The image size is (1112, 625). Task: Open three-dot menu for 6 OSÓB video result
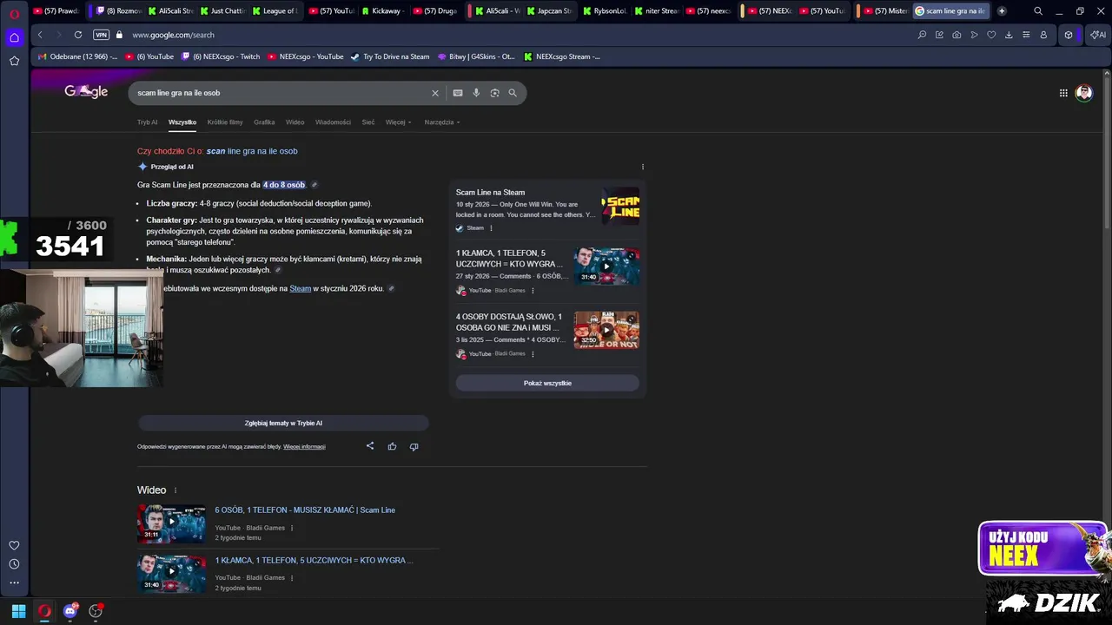click(x=292, y=528)
